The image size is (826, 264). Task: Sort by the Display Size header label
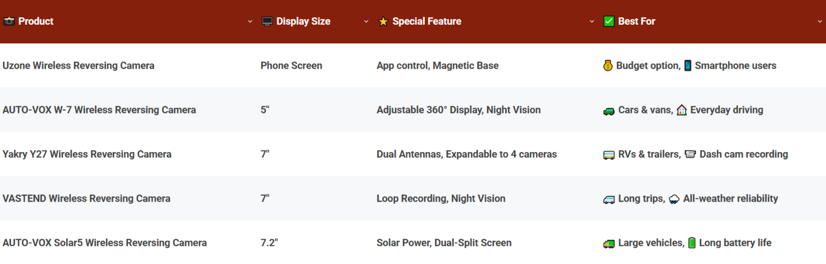(303, 22)
